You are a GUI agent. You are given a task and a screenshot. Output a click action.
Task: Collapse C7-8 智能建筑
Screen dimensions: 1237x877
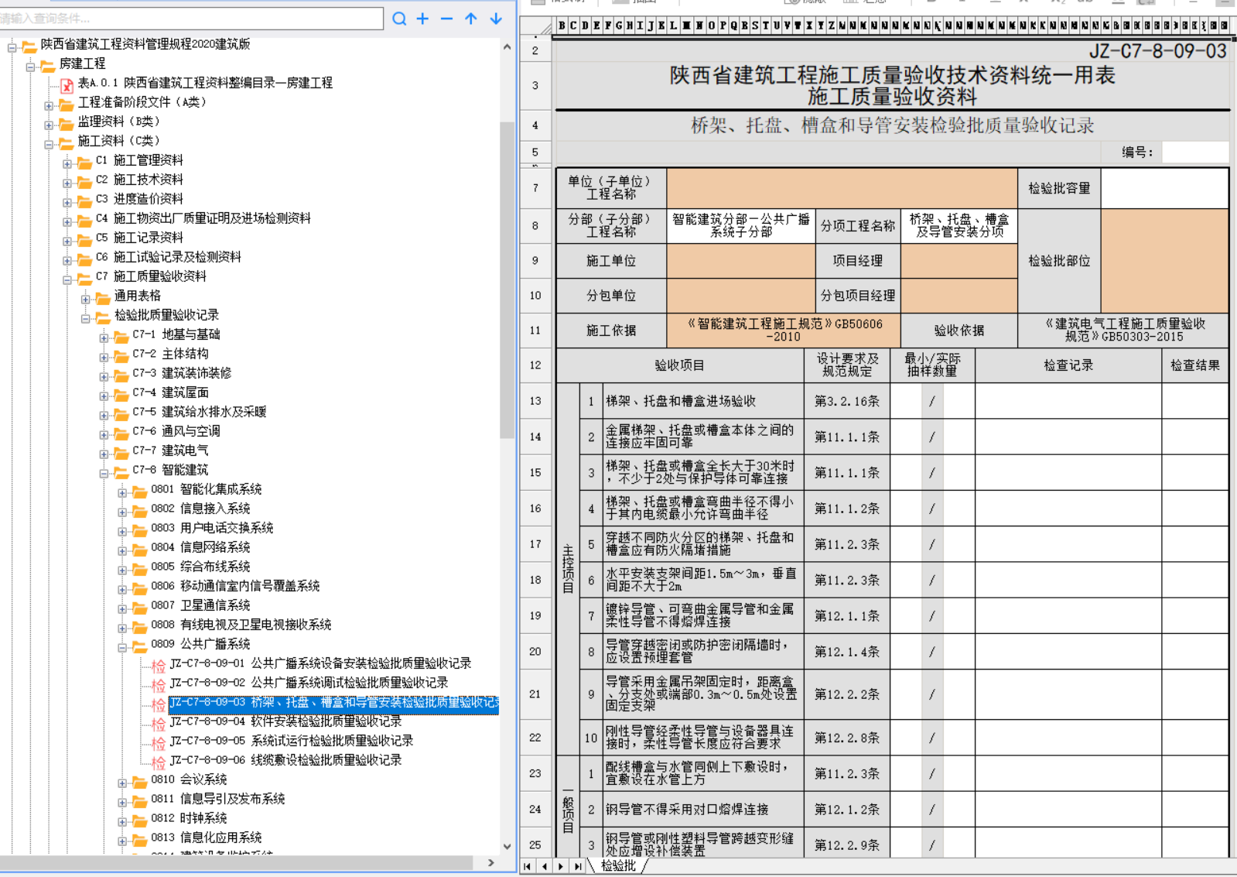tap(104, 473)
